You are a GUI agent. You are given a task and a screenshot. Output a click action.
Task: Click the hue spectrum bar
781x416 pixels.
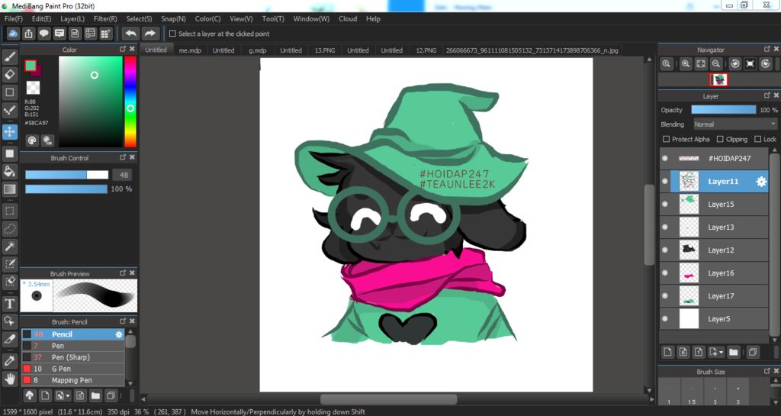(130, 102)
